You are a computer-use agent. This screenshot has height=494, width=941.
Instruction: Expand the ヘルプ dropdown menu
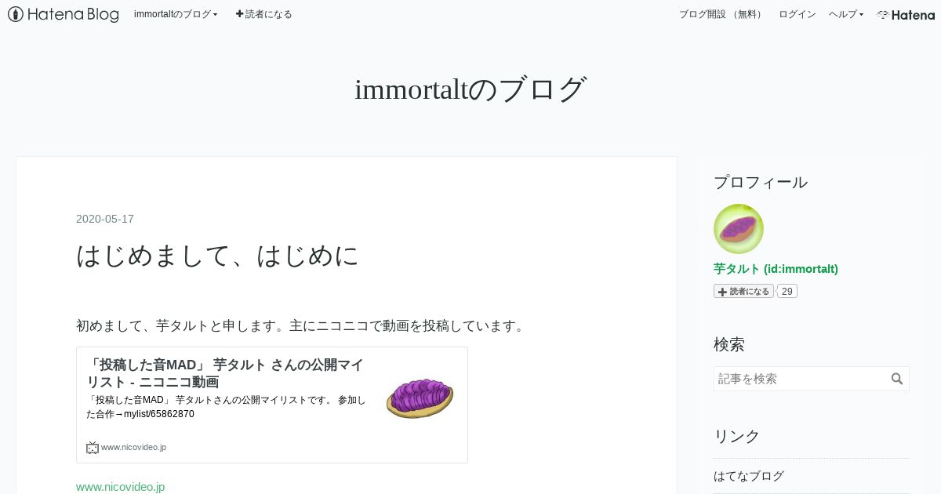click(846, 14)
